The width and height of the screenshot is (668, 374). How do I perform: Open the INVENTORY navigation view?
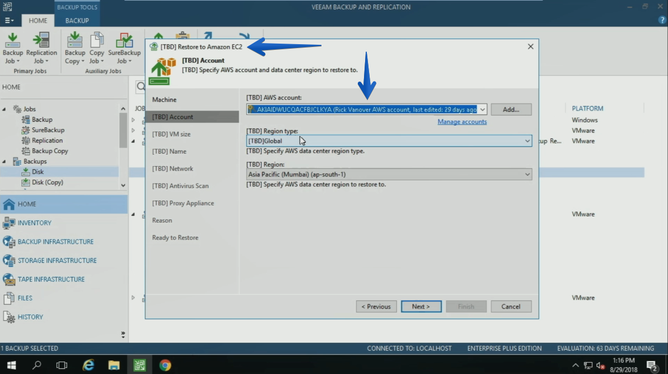(x=64, y=223)
